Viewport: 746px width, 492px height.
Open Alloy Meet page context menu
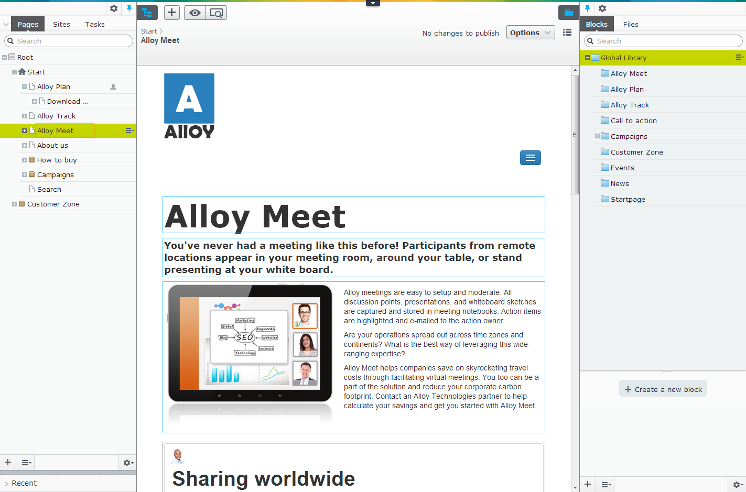pyautogui.click(x=129, y=130)
